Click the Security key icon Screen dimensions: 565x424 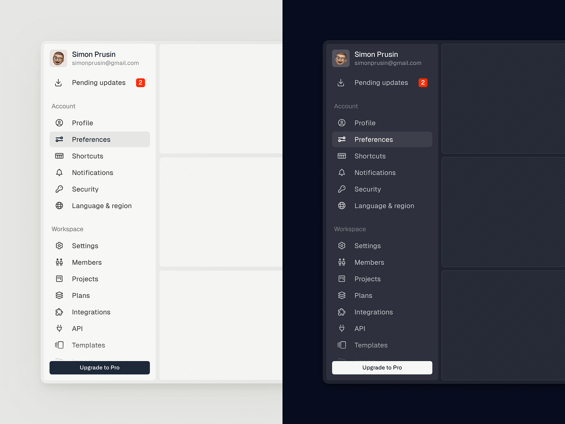point(59,189)
